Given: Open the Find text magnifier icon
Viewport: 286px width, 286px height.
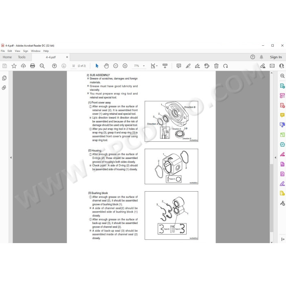Looking at the screenshot, I should pos(42,66).
